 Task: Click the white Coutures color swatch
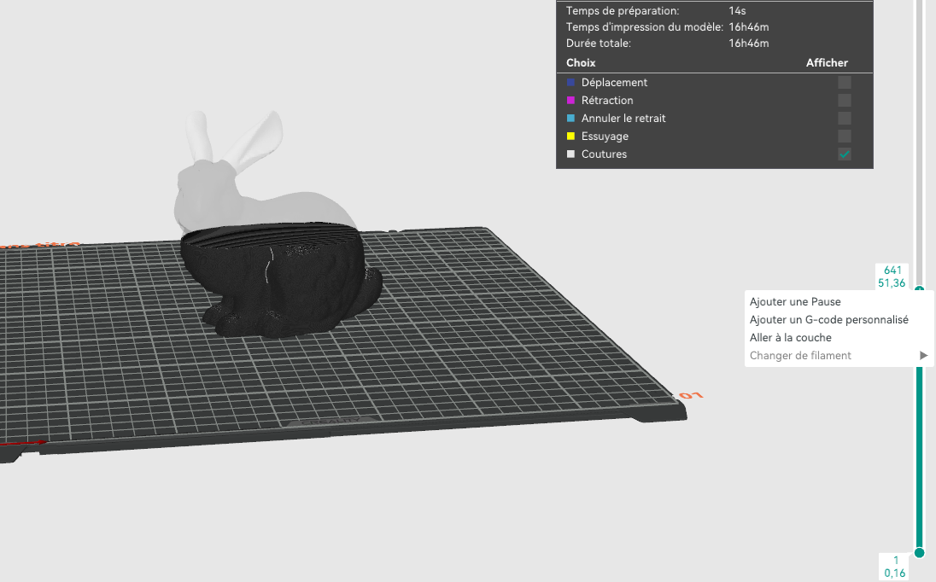pyautogui.click(x=570, y=154)
